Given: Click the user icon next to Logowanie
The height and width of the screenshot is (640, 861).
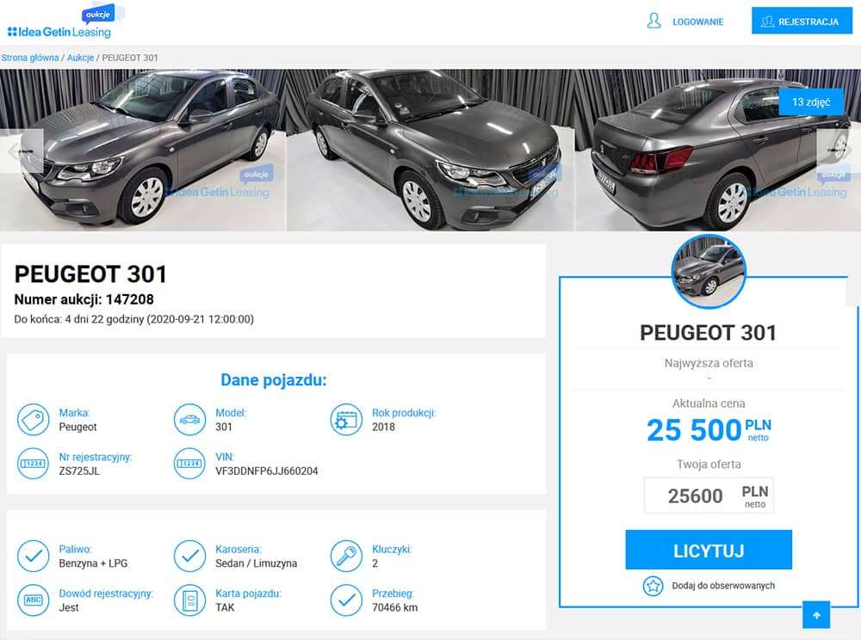Looking at the screenshot, I should coord(653,22).
